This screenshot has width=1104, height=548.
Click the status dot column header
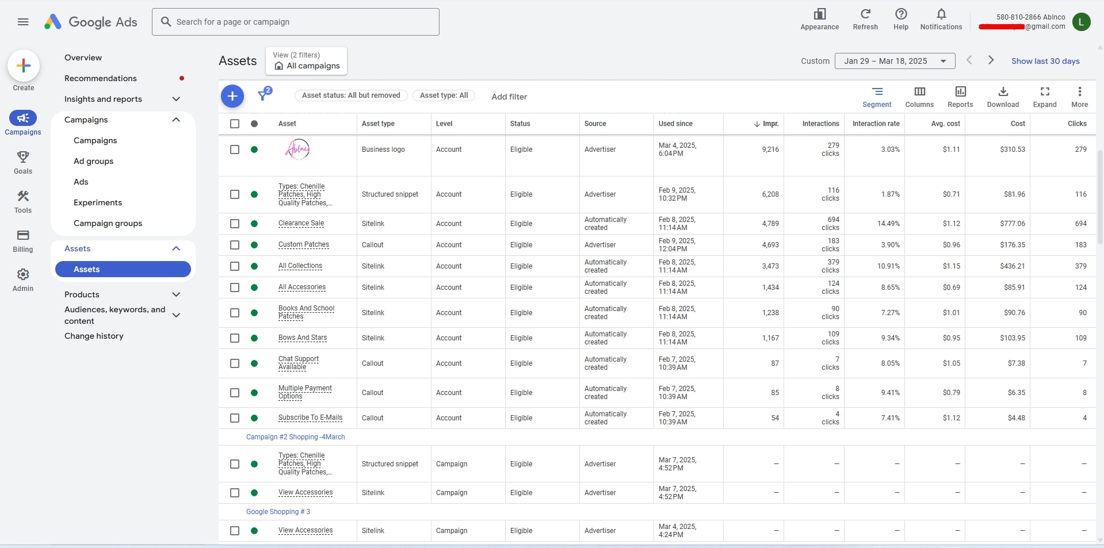(x=254, y=124)
